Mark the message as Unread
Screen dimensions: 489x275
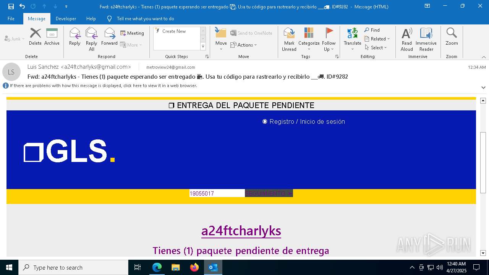[289, 39]
